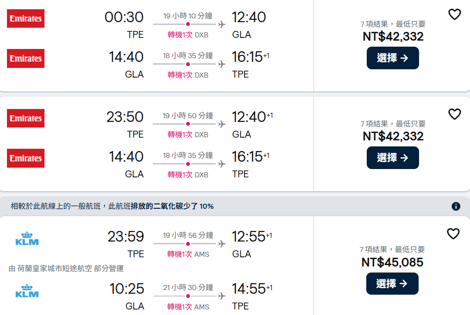The width and height of the screenshot is (470, 315).
Task: Click the 轉機1次 DXB label under 19 小時 50 分鐘
Action: (x=188, y=134)
